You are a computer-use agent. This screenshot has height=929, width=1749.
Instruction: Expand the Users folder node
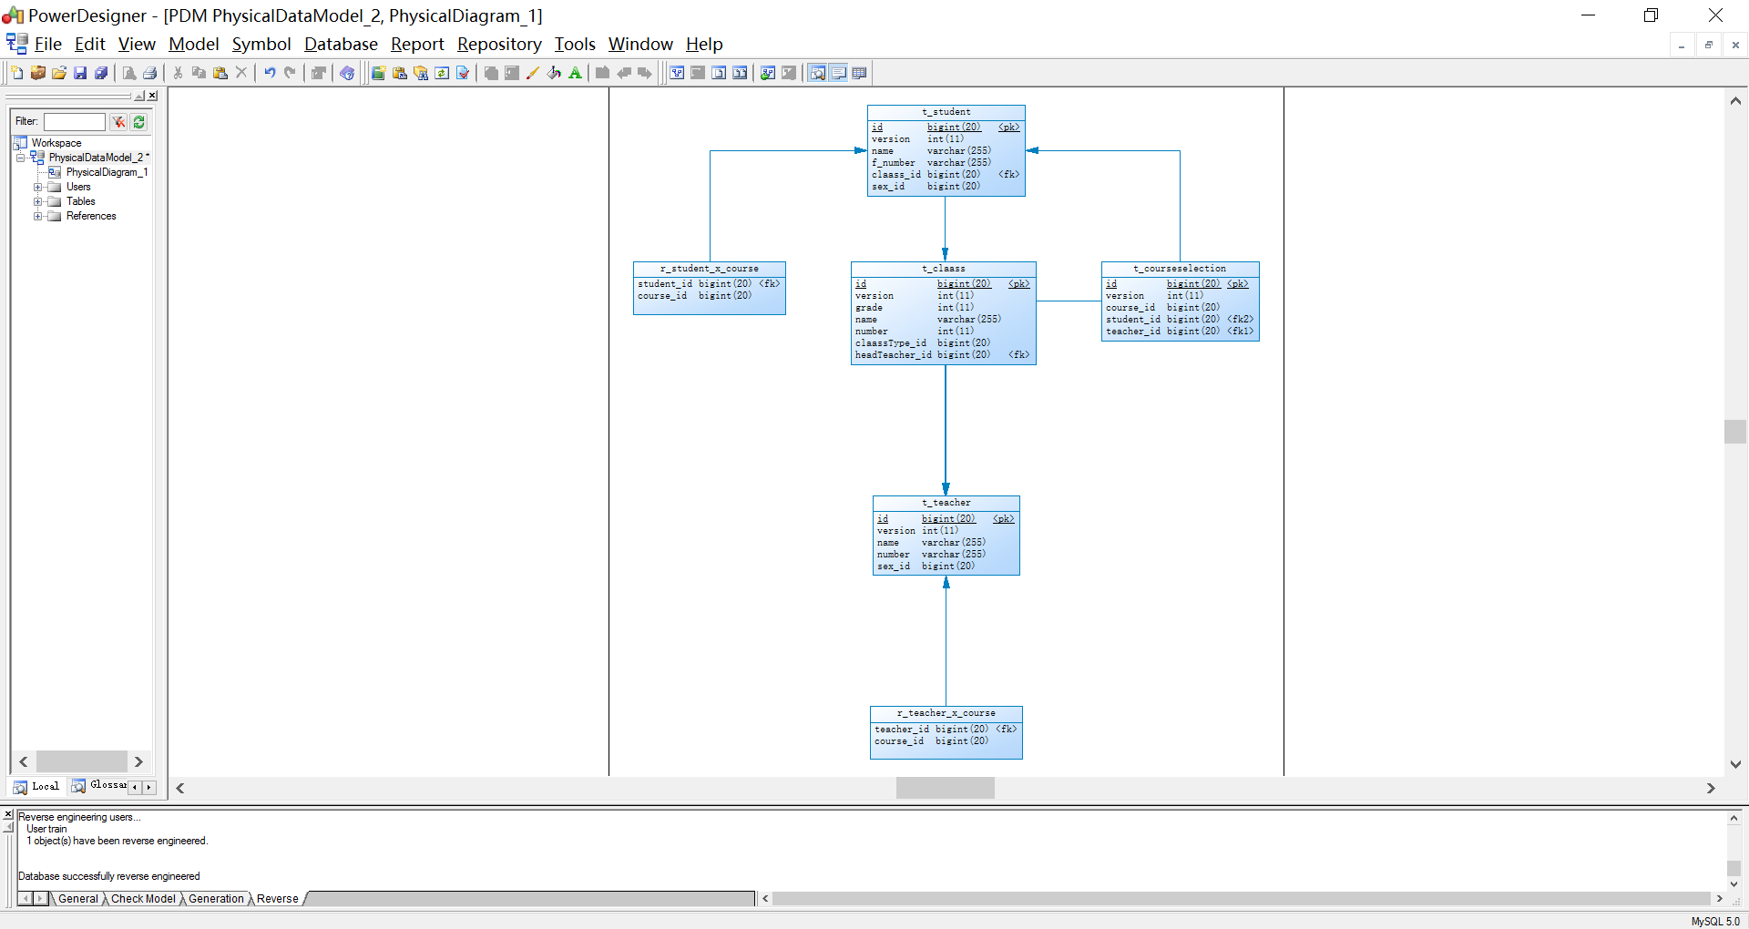click(x=36, y=187)
